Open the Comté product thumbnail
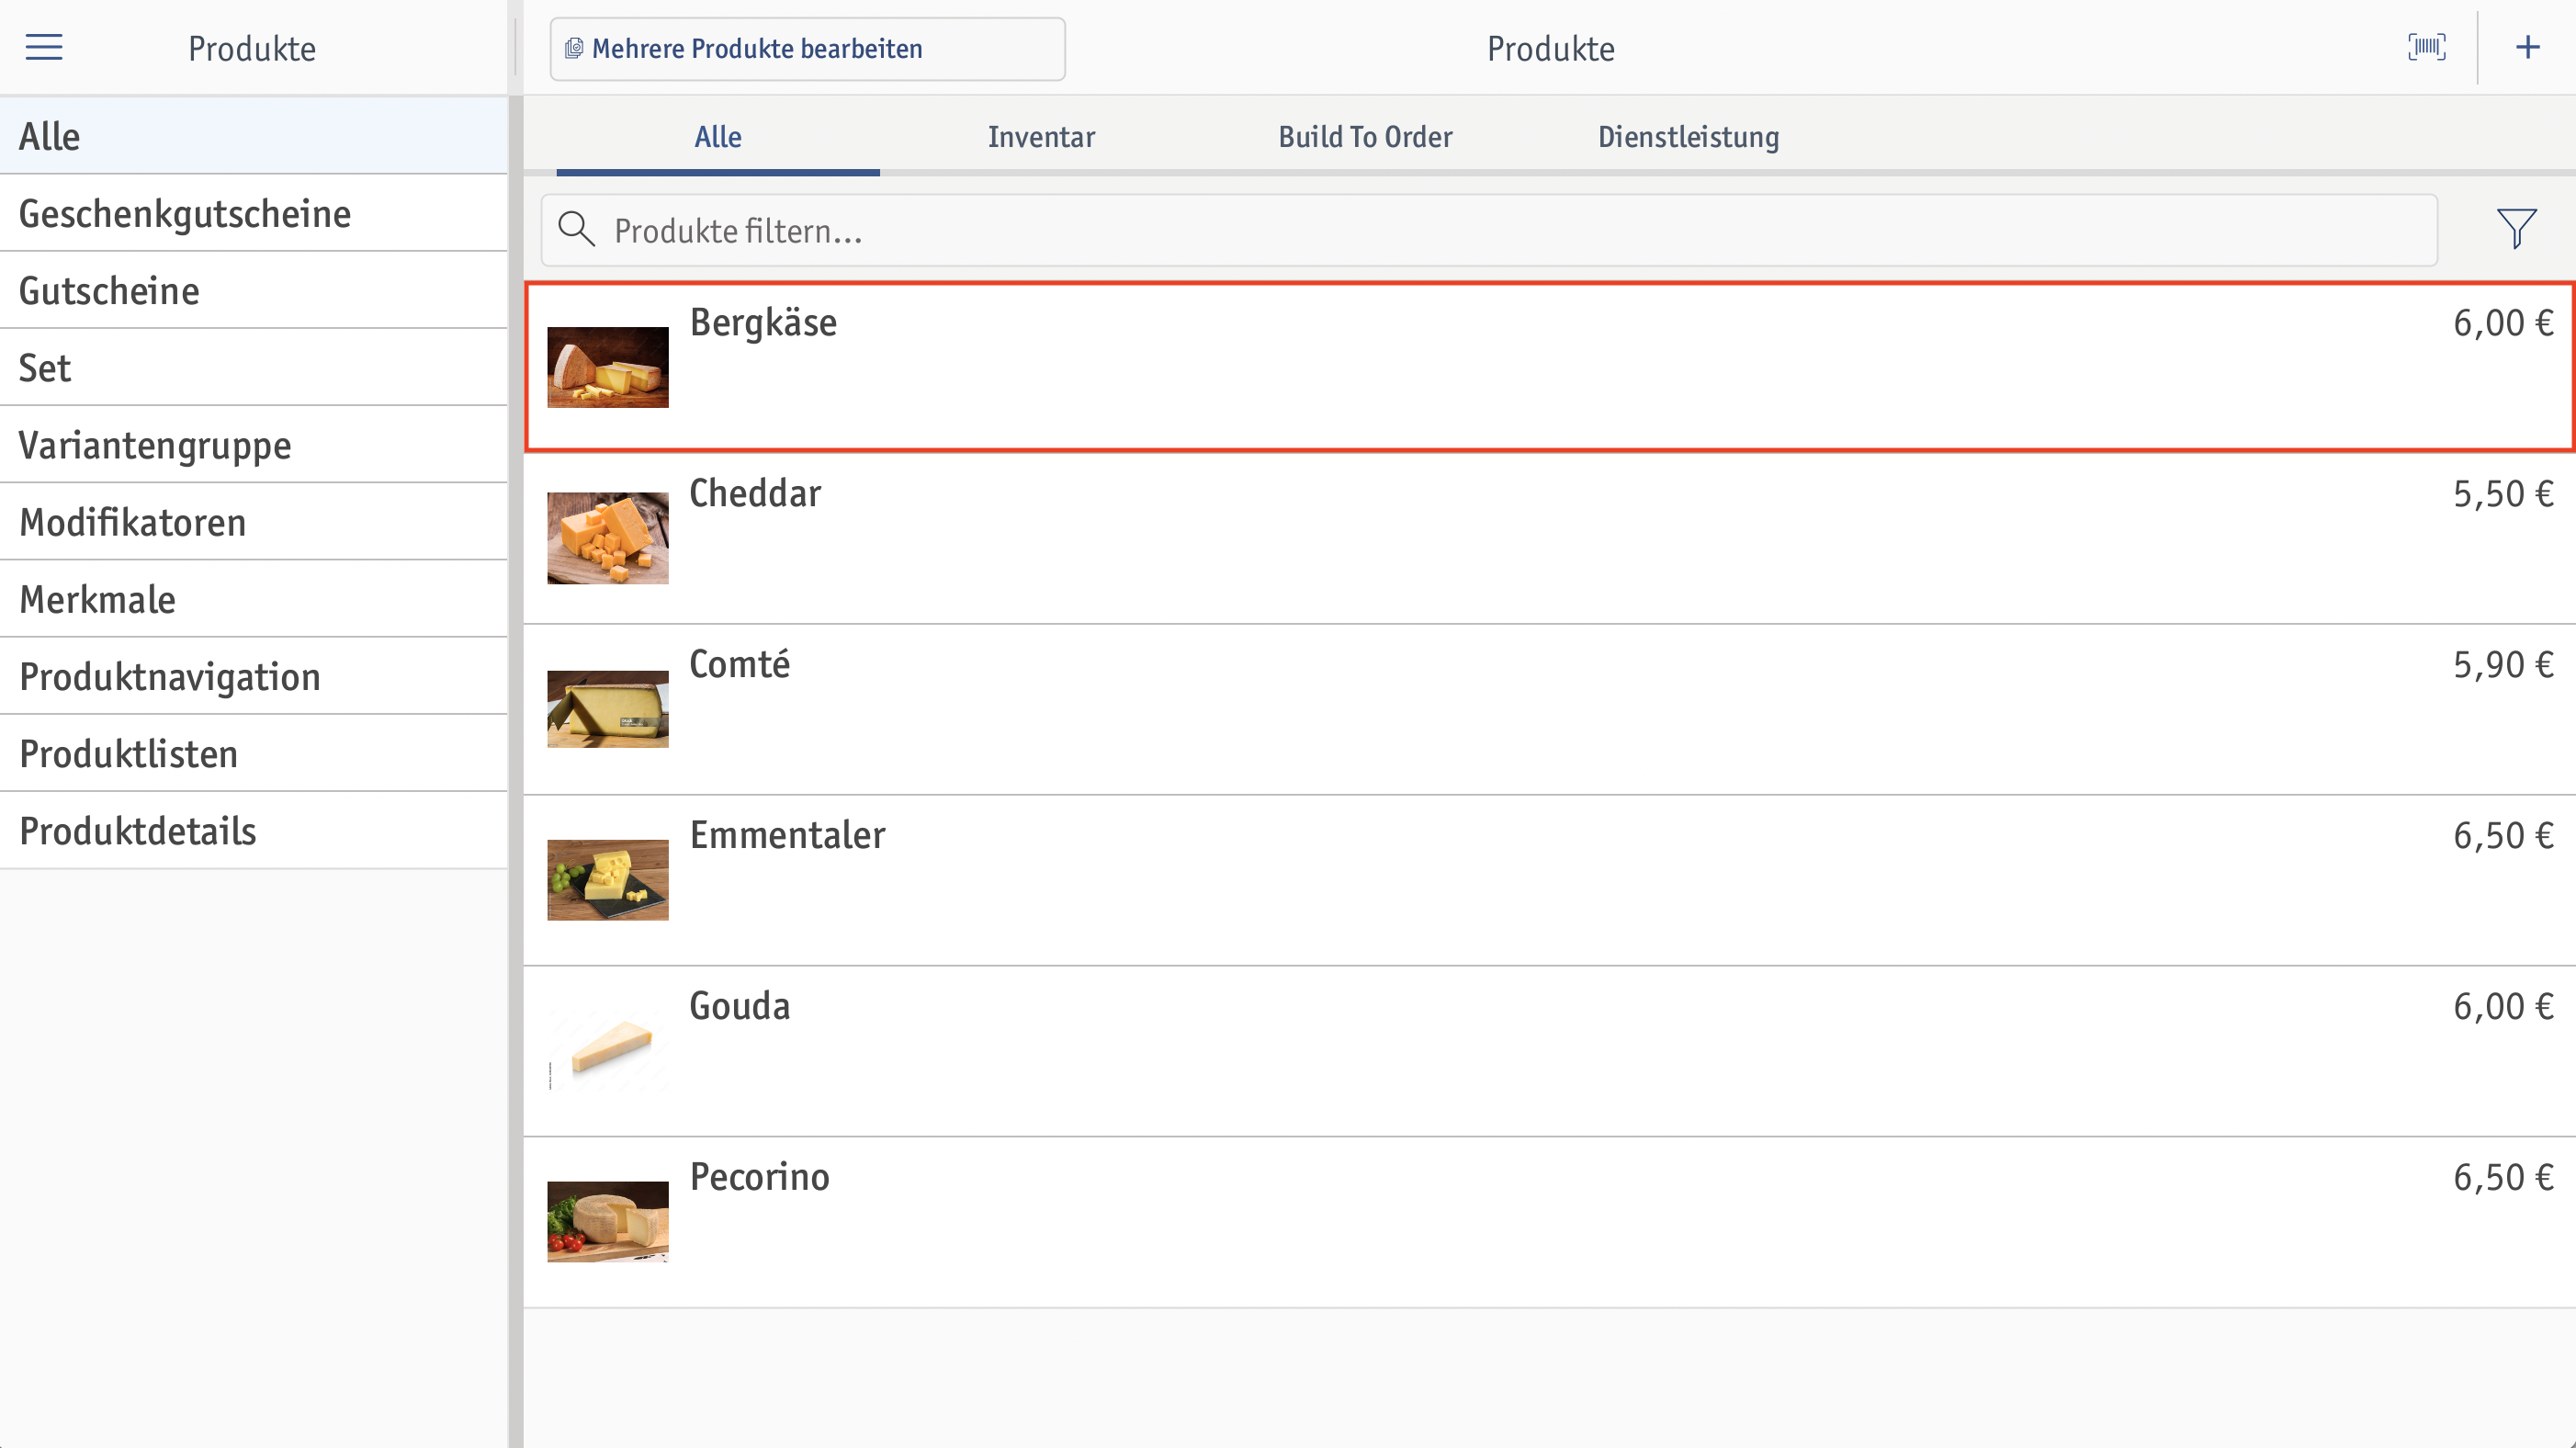The height and width of the screenshot is (1448, 2576). [608, 709]
